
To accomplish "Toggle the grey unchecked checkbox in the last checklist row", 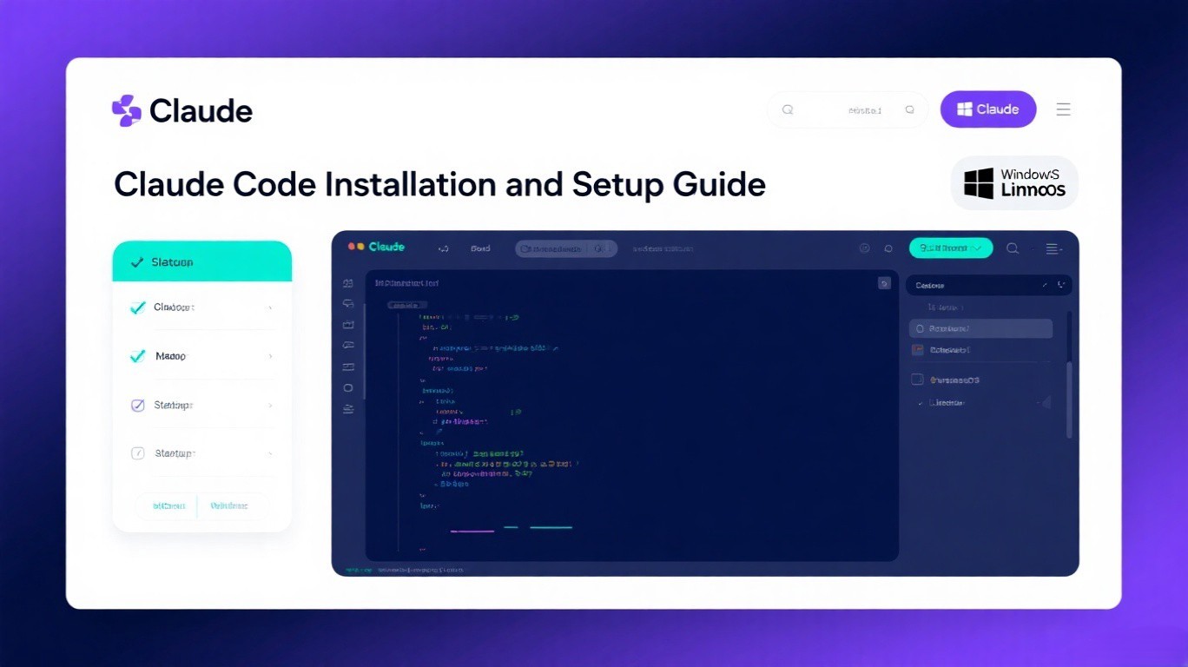I will (x=137, y=453).
